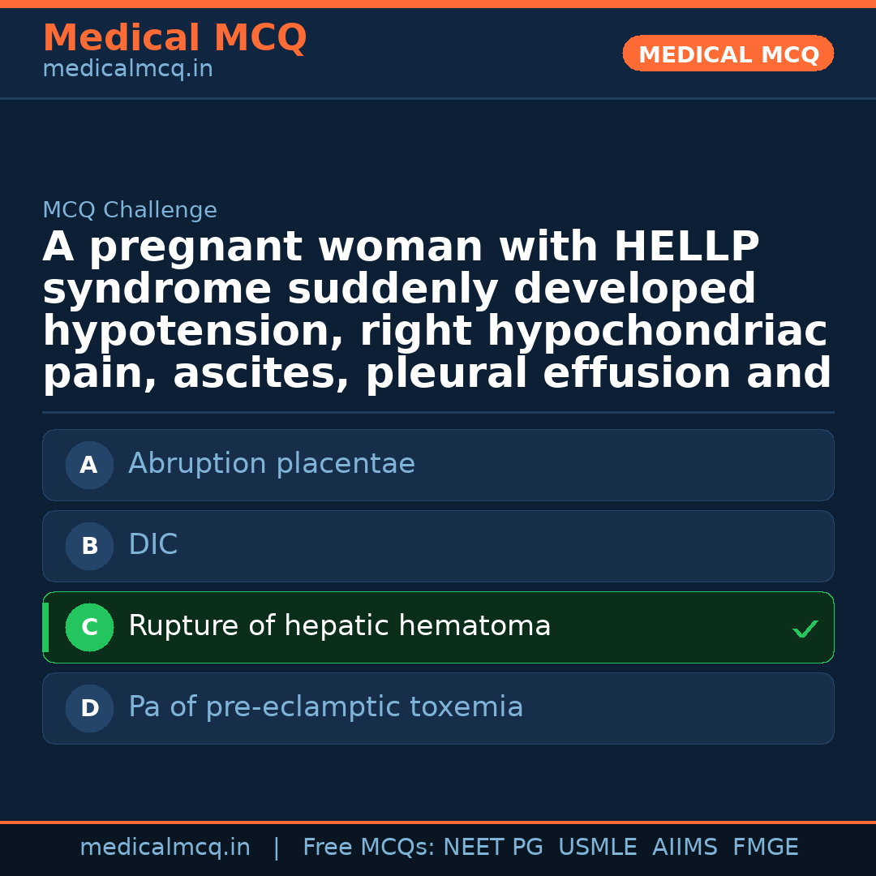Click the letter D circle badge
The height and width of the screenshot is (876, 876).
(89, 709)
